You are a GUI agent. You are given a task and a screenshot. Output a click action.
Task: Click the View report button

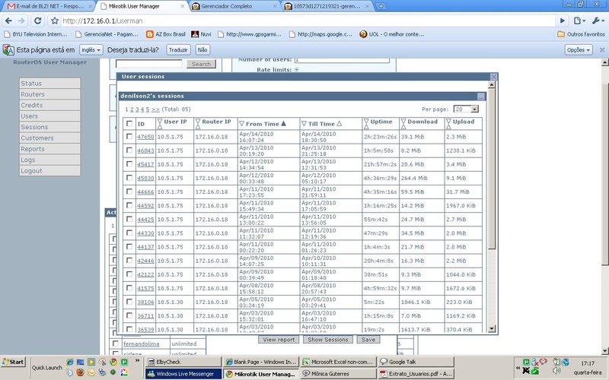coord(279,340)
